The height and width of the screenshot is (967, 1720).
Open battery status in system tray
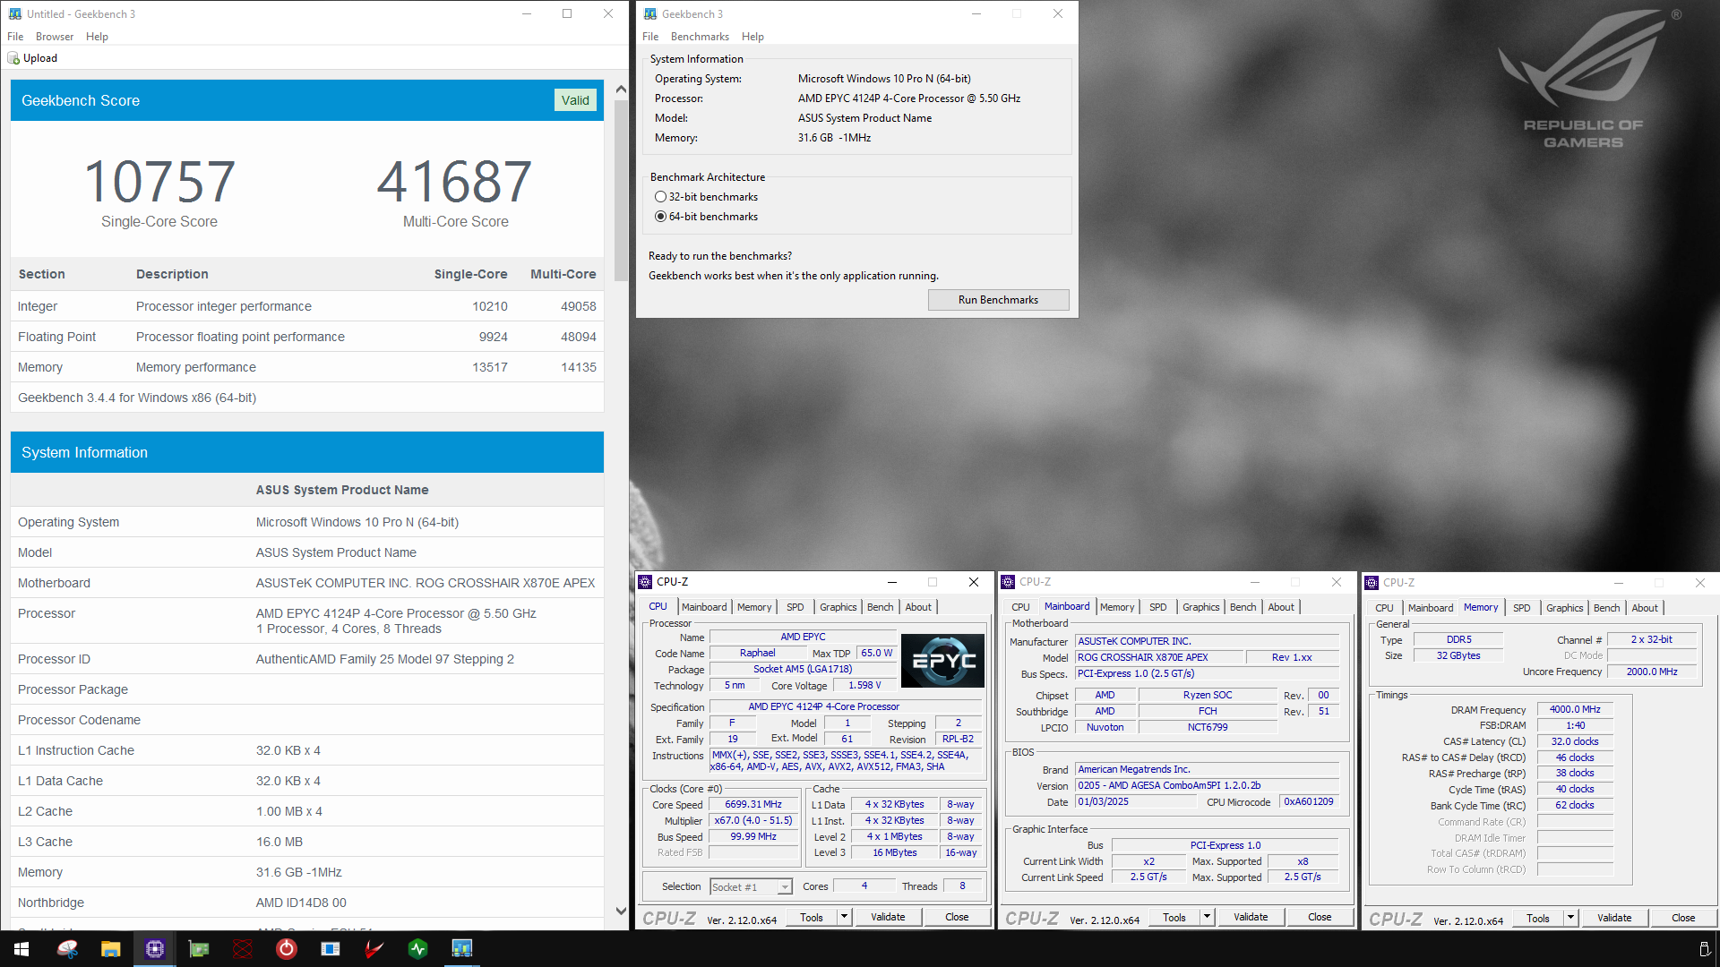pyautogui.click(x=1704, y=949)
